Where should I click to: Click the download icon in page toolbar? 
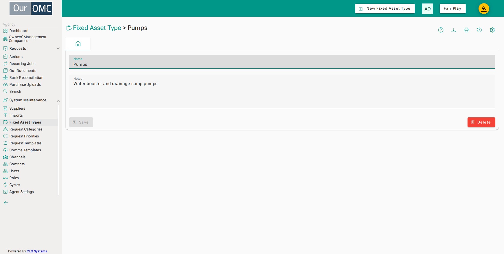coord(454,30)
